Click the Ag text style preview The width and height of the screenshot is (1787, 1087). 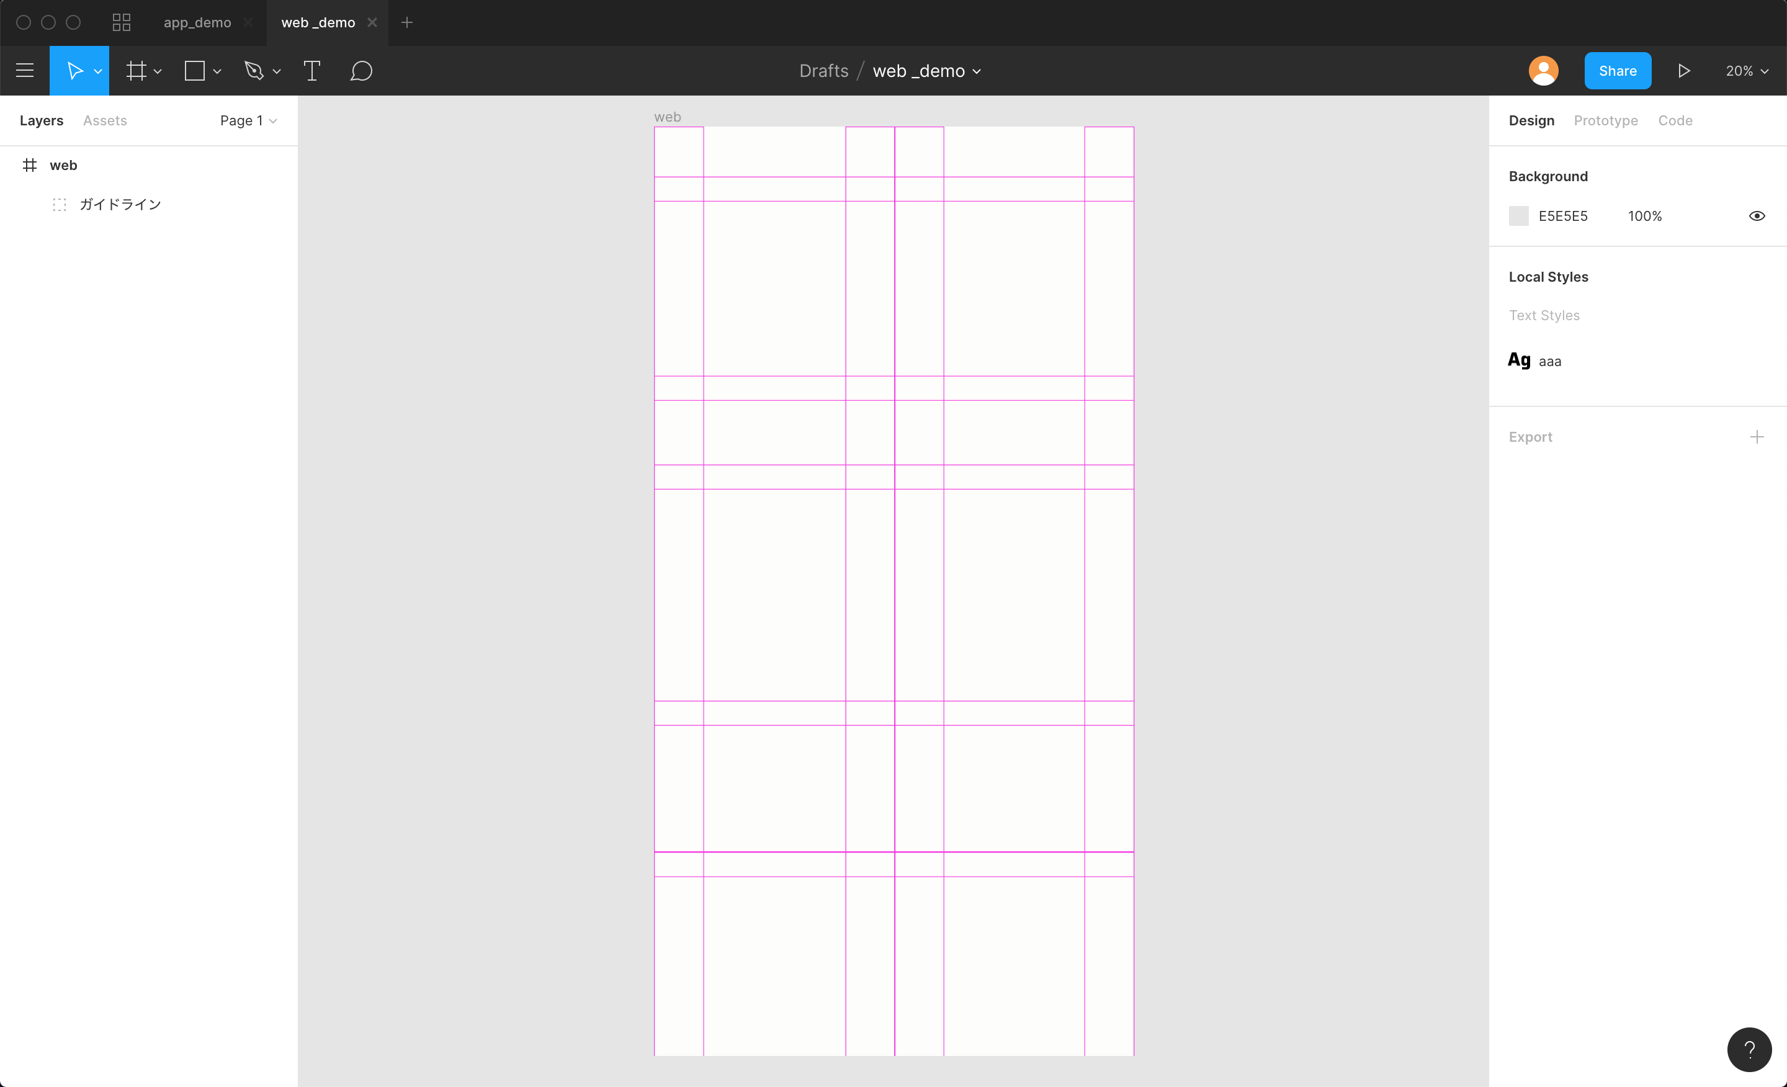(1519, 360)
